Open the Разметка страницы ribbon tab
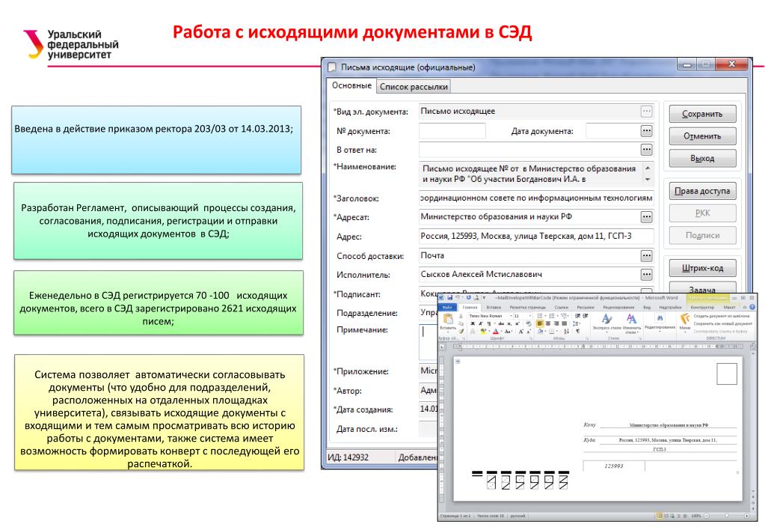The height and width of the screenshot is (530, 765). (528, 307)
